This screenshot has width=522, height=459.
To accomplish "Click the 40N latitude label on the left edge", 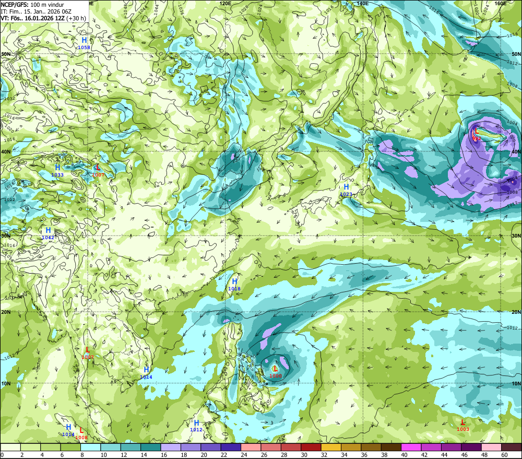I will pyautogui.click(x=6, y=151).
